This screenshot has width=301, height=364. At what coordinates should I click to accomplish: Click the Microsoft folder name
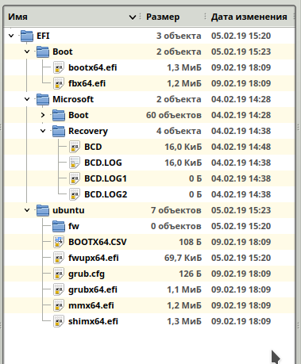click(73, 99)
